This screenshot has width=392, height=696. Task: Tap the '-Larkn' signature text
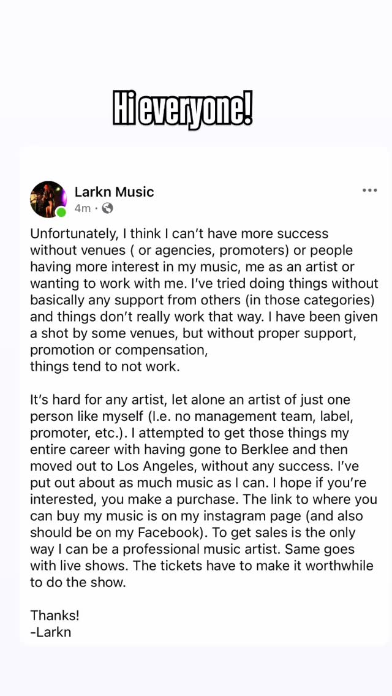(x=51, y=632)
